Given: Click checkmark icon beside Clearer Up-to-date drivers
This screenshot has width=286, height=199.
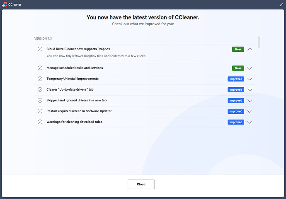Looking at the screenshot, I should 40,89.
